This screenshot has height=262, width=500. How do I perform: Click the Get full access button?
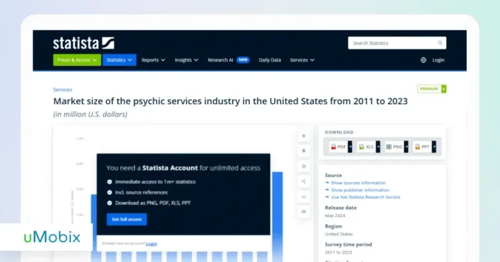coord(127,220)
